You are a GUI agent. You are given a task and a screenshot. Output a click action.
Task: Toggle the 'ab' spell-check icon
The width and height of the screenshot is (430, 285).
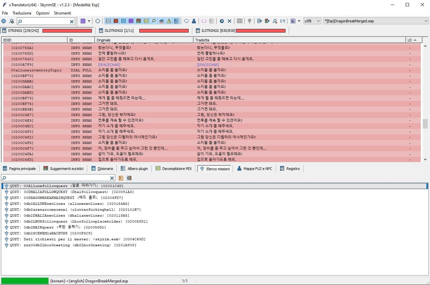click(x=161, y=21)
